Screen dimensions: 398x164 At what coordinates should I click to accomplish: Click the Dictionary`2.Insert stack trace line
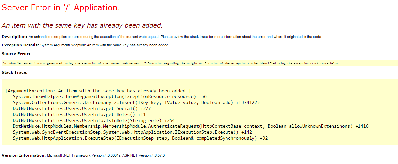tap(136, 102)
